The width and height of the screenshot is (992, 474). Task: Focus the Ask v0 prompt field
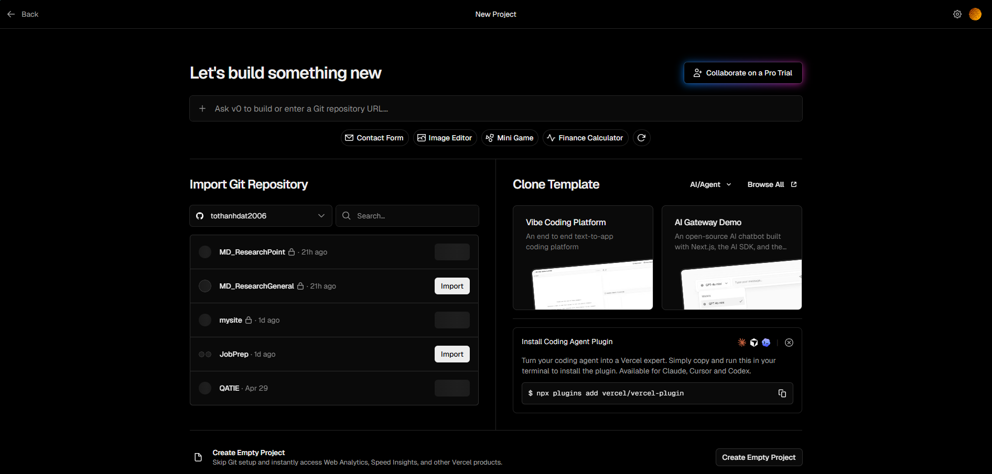(x=495, y=108)
